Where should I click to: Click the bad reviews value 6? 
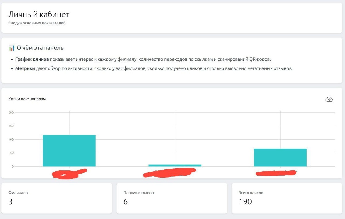point(126,202)
